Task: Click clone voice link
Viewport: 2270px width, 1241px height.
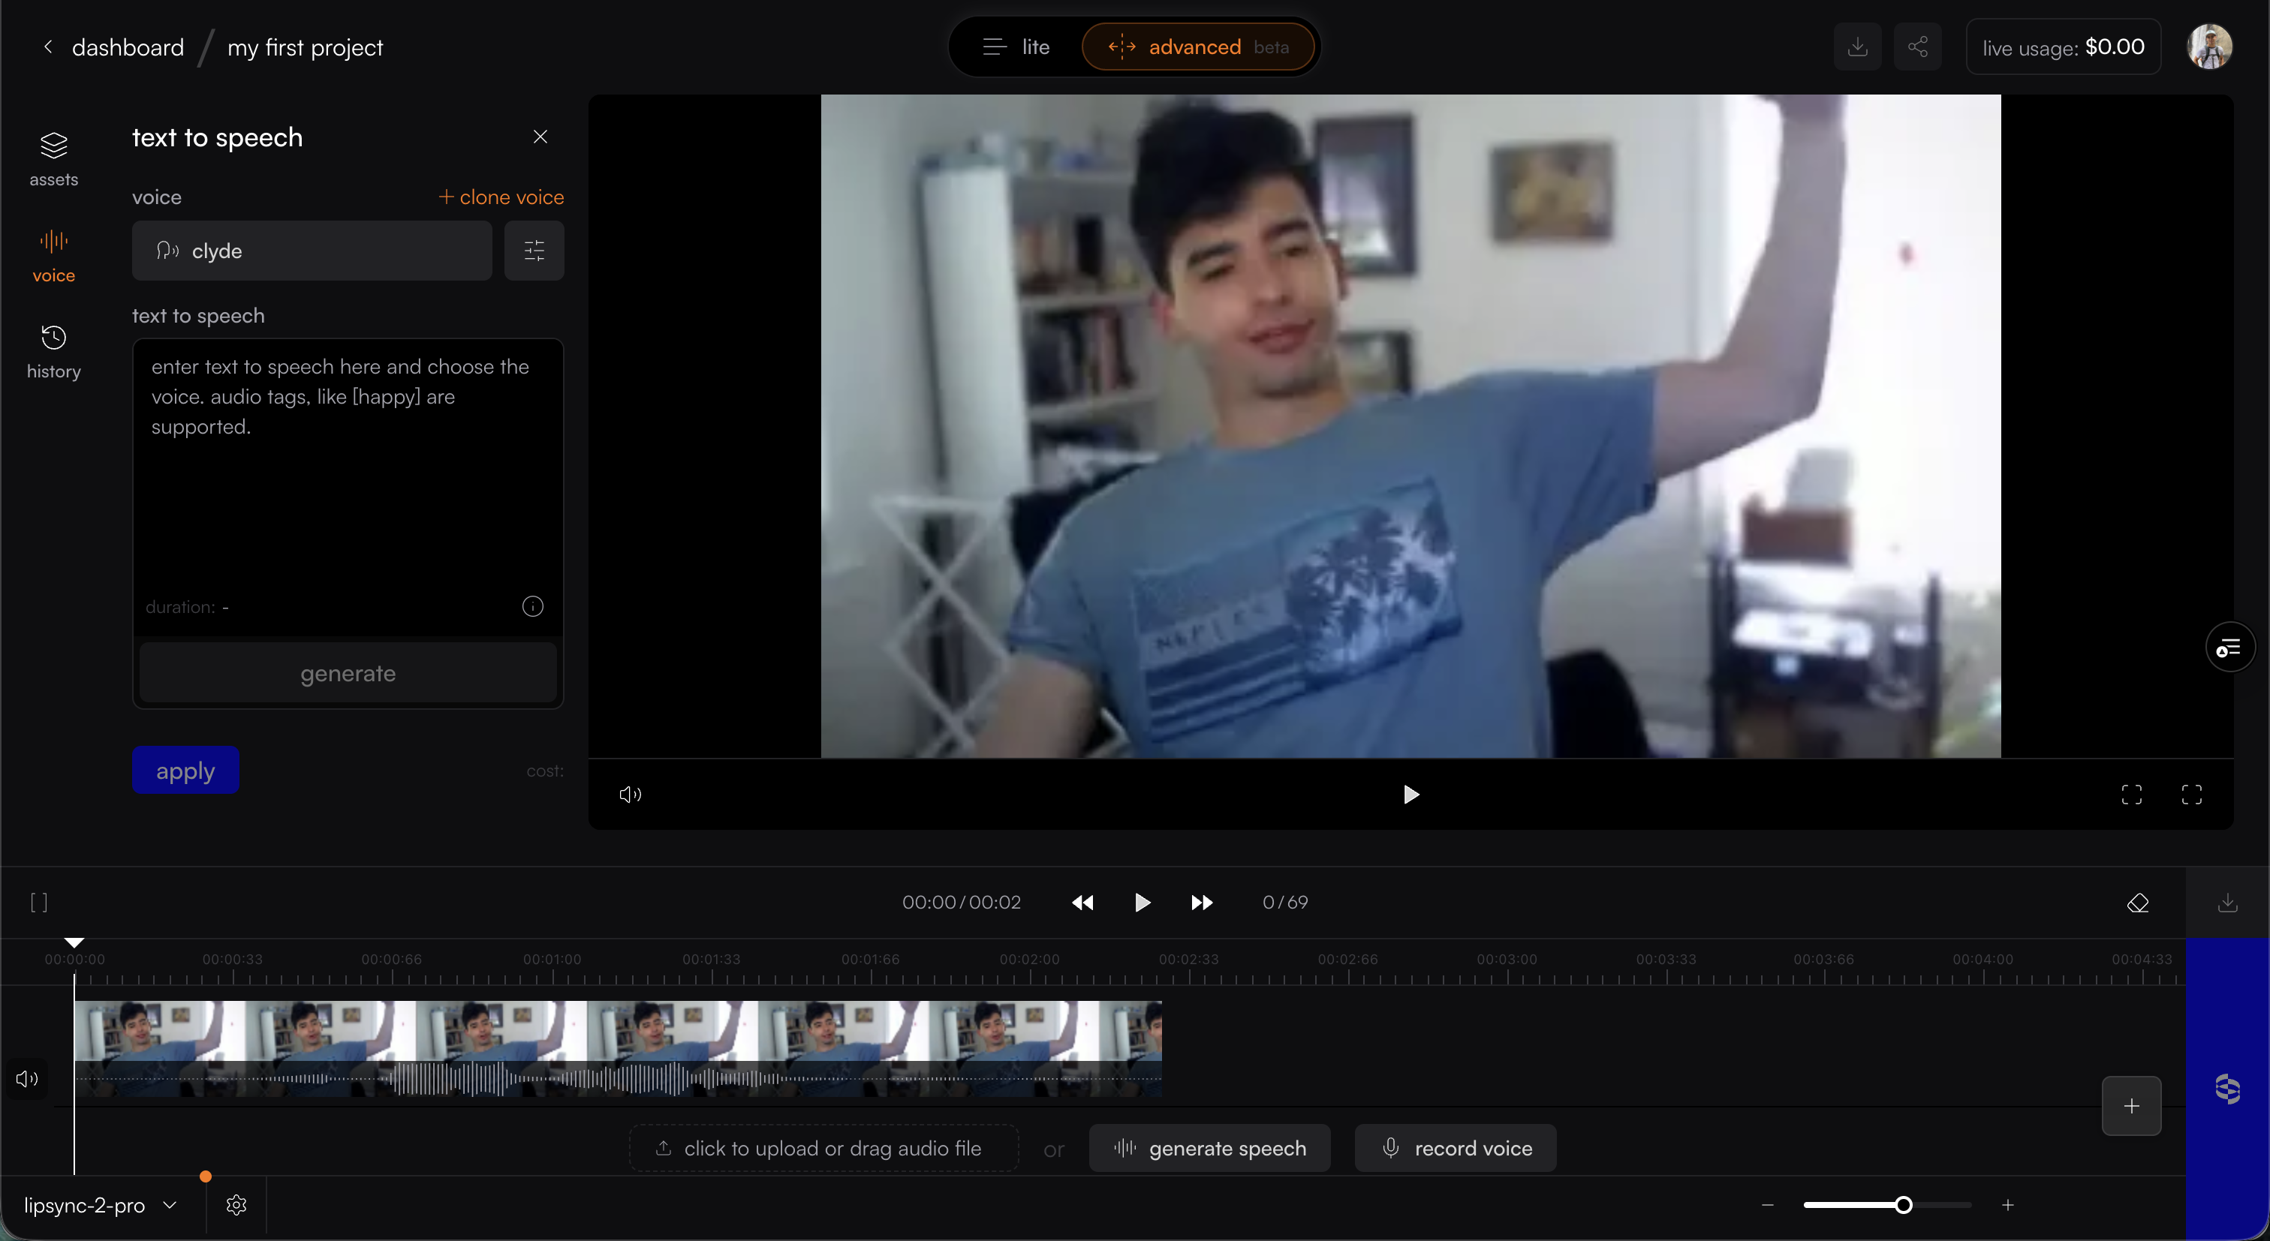Action: tap(501, 197)
